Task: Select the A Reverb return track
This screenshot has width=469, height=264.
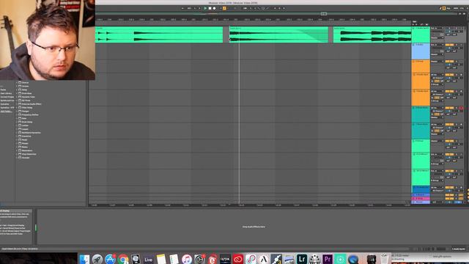Action: 421,195
